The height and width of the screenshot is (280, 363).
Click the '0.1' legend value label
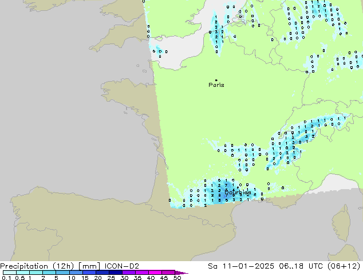[6, 278]
